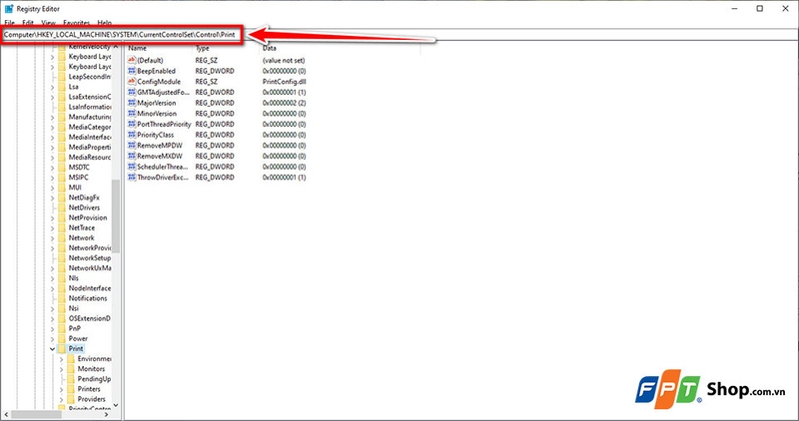Viewport: 799px width, 421px height.
Task: Click the MSDTC folder icon
Action: point(62,168)
